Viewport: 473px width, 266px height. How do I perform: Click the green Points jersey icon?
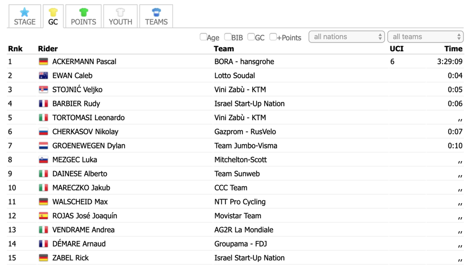[84, 12]
